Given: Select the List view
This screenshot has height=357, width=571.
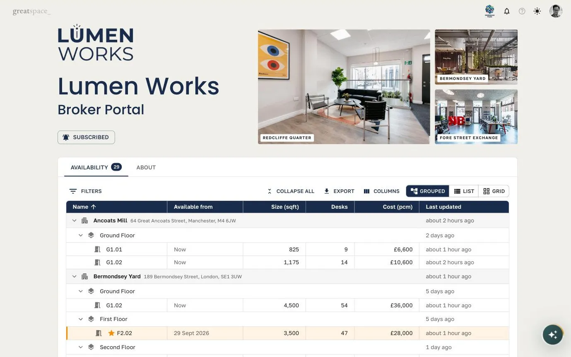Looking at the screenshot, I should 464,191.
